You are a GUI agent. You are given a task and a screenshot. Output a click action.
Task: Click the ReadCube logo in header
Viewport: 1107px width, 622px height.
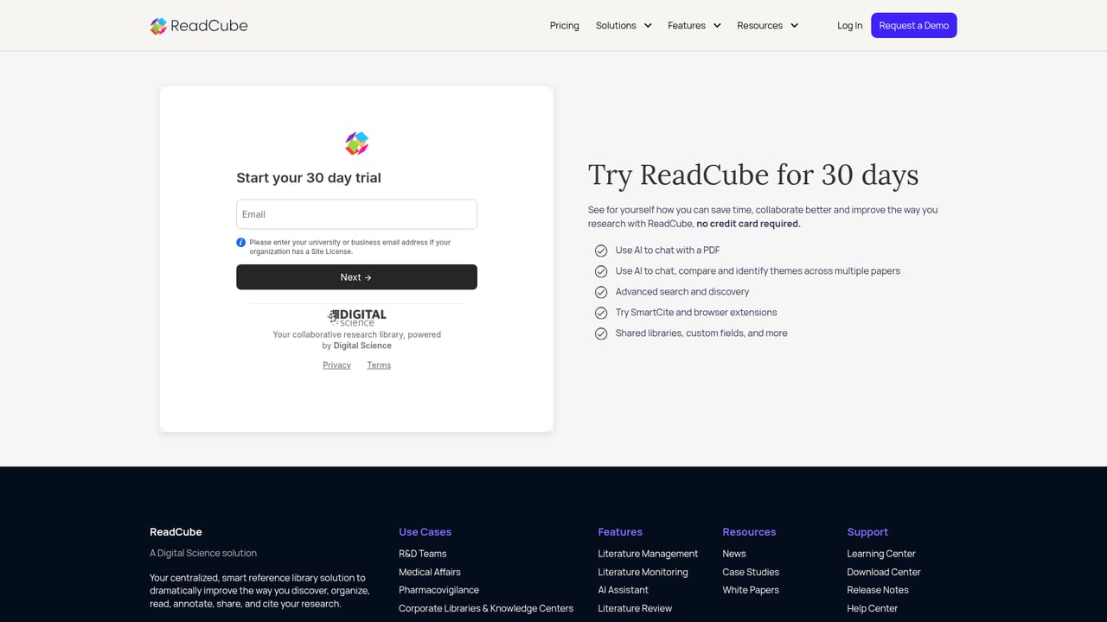pos(199,26)
